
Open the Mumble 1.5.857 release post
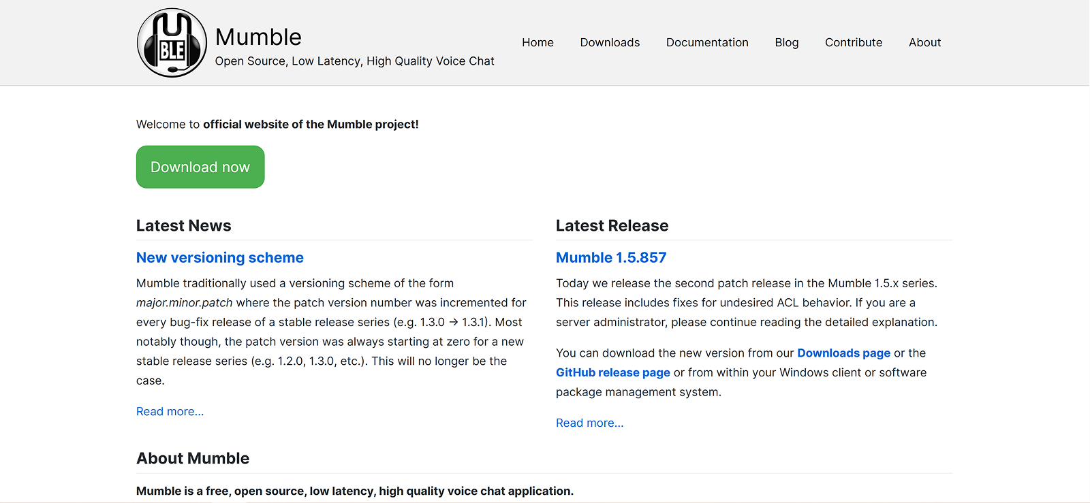tap(611, 257)
